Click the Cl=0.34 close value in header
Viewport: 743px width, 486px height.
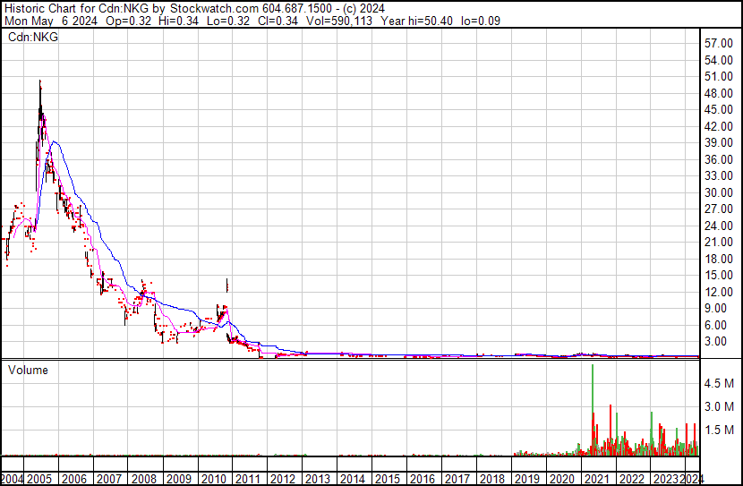coord(278,21)
